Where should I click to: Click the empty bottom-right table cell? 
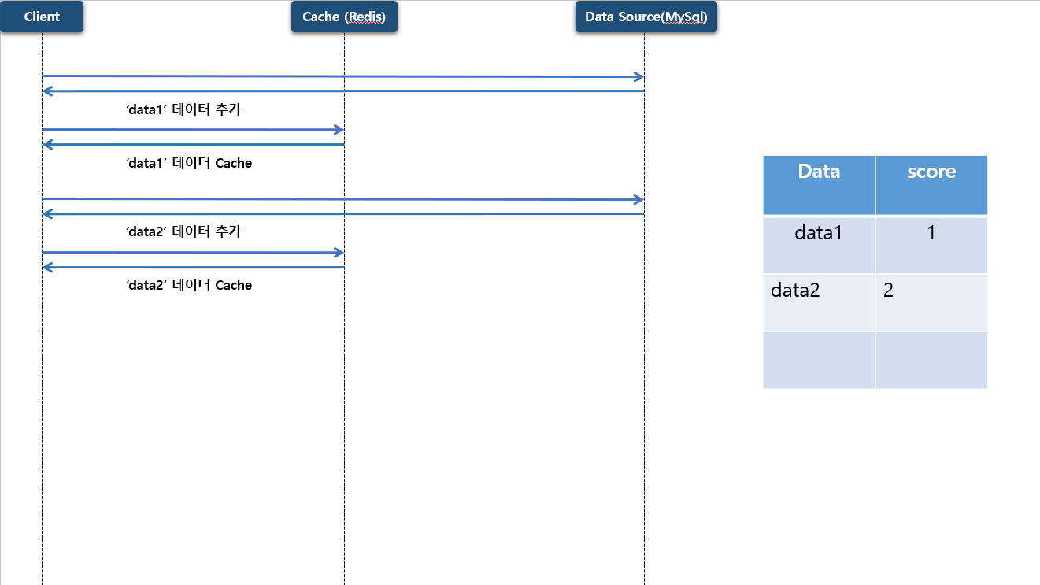click(x=931, y=360)
